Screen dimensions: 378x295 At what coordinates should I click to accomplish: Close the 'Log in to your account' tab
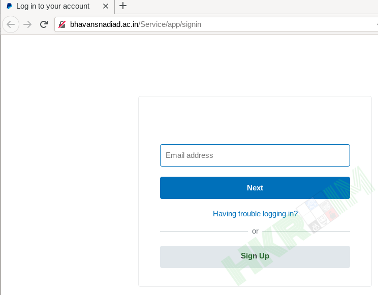tap(105, 6)
